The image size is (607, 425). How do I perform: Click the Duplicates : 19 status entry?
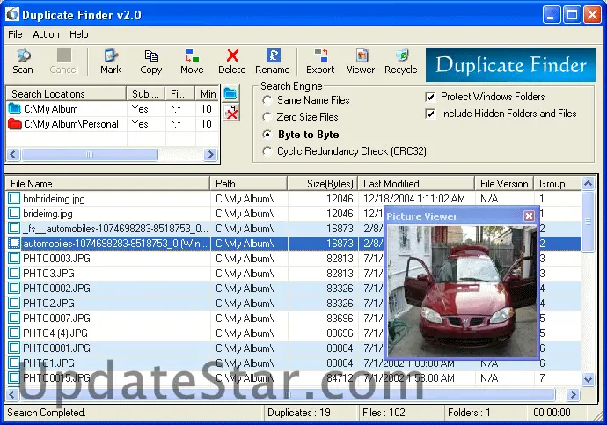coord(299,413)
